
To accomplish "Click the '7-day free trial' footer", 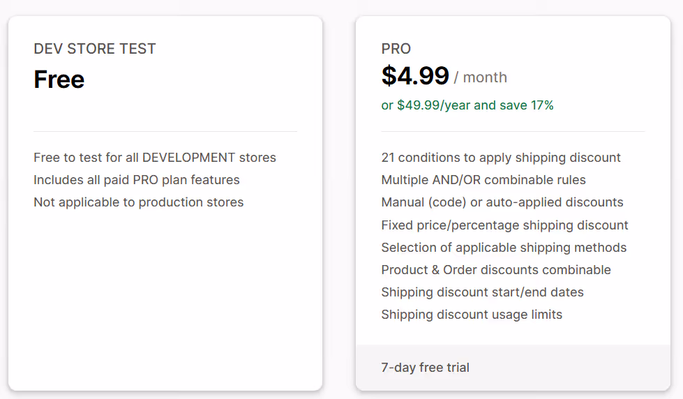I will [513, 368].
